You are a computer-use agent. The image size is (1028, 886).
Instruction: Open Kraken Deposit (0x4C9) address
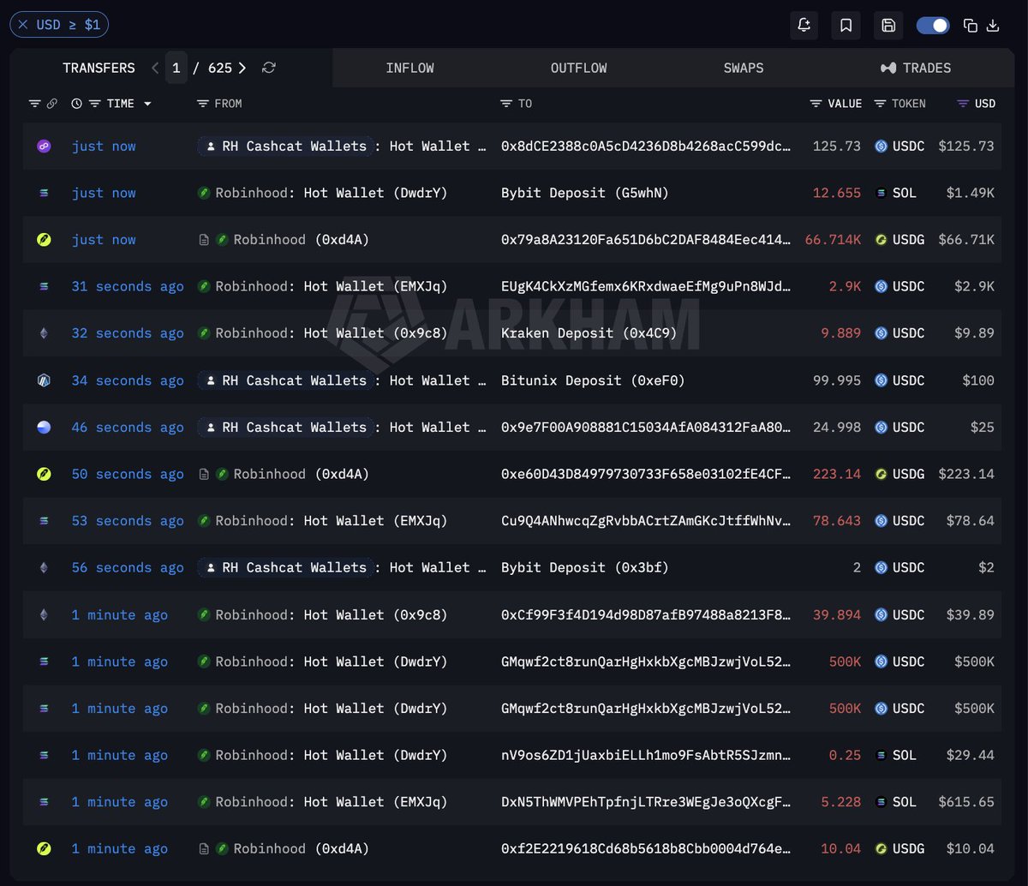pyautogui.click(x=589, y=333)
